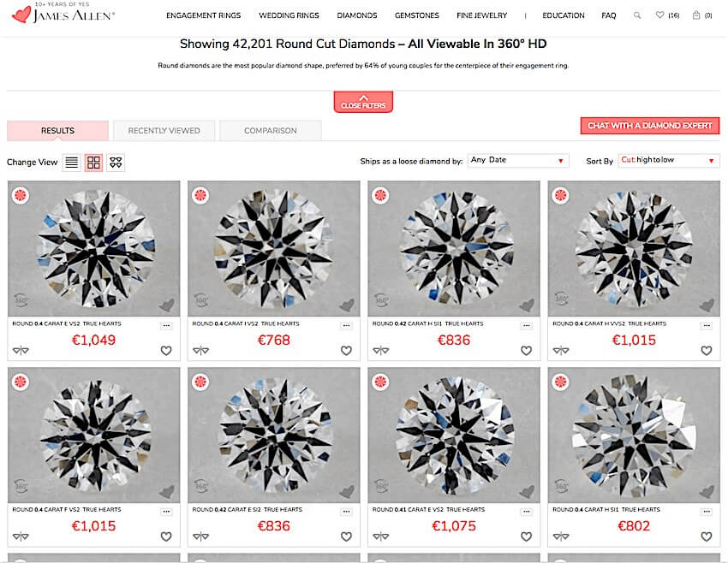Switch to the hearts gallery view icon
Image resolution: width=728 pixels, height=563 pixels.
pyautogui.click(x=116, y=163)
